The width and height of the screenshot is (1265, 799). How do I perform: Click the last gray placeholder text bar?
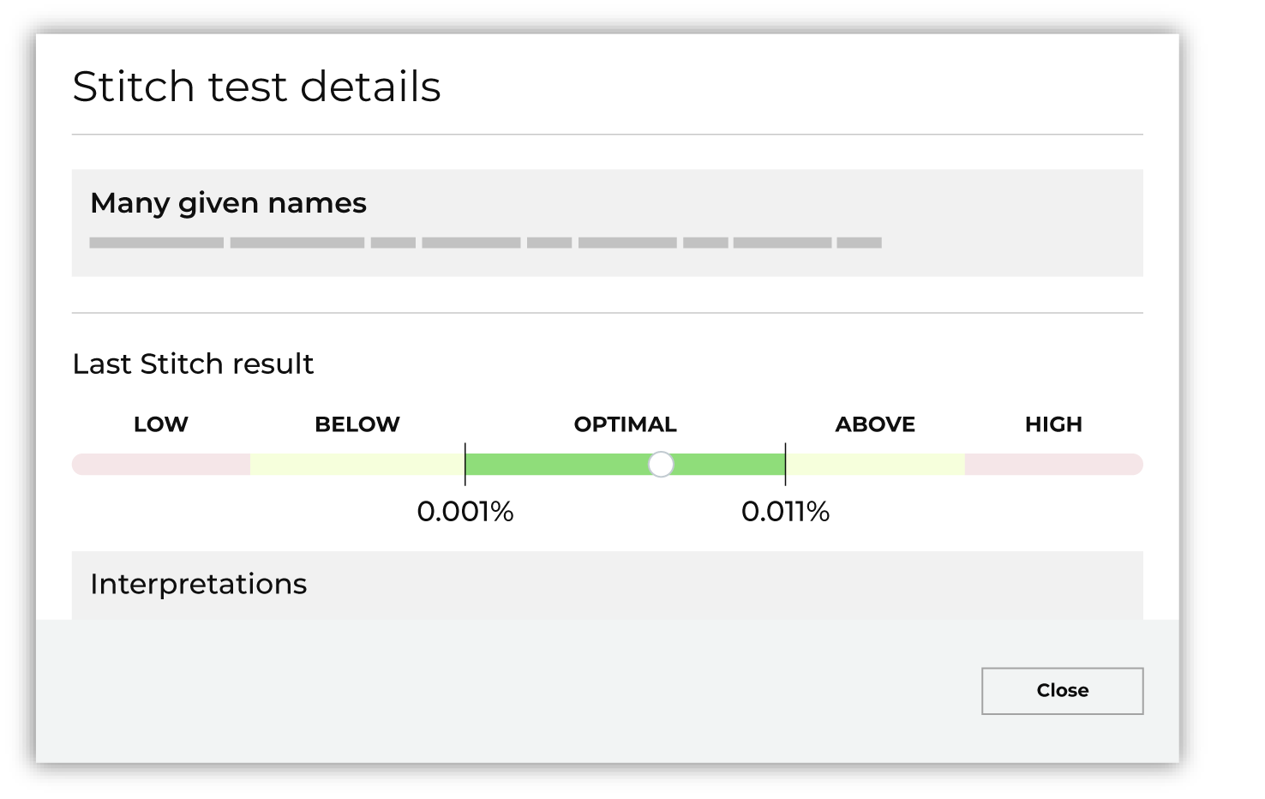pyautogui.click(x=859, y=243)
